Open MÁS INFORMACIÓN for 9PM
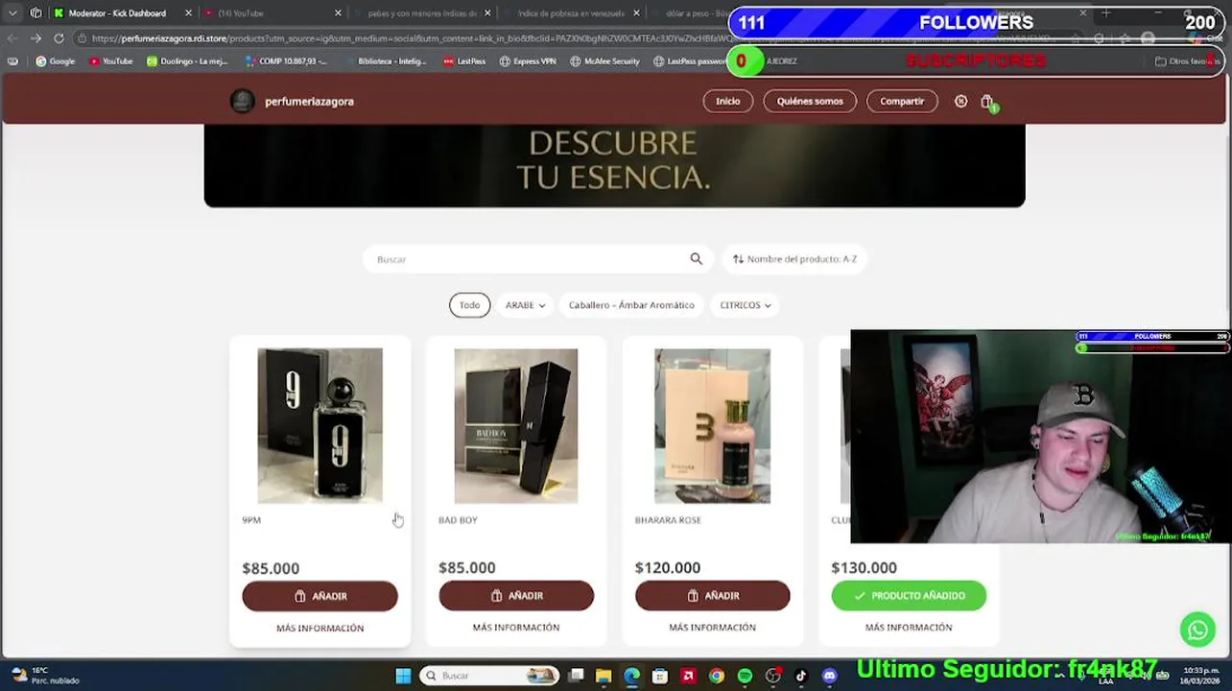 [320, 629]
